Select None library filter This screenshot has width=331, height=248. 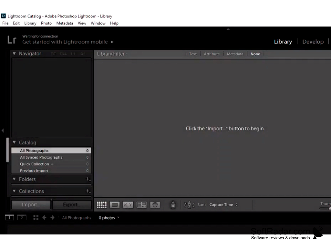pyautogui.click(x=255, y=54)
